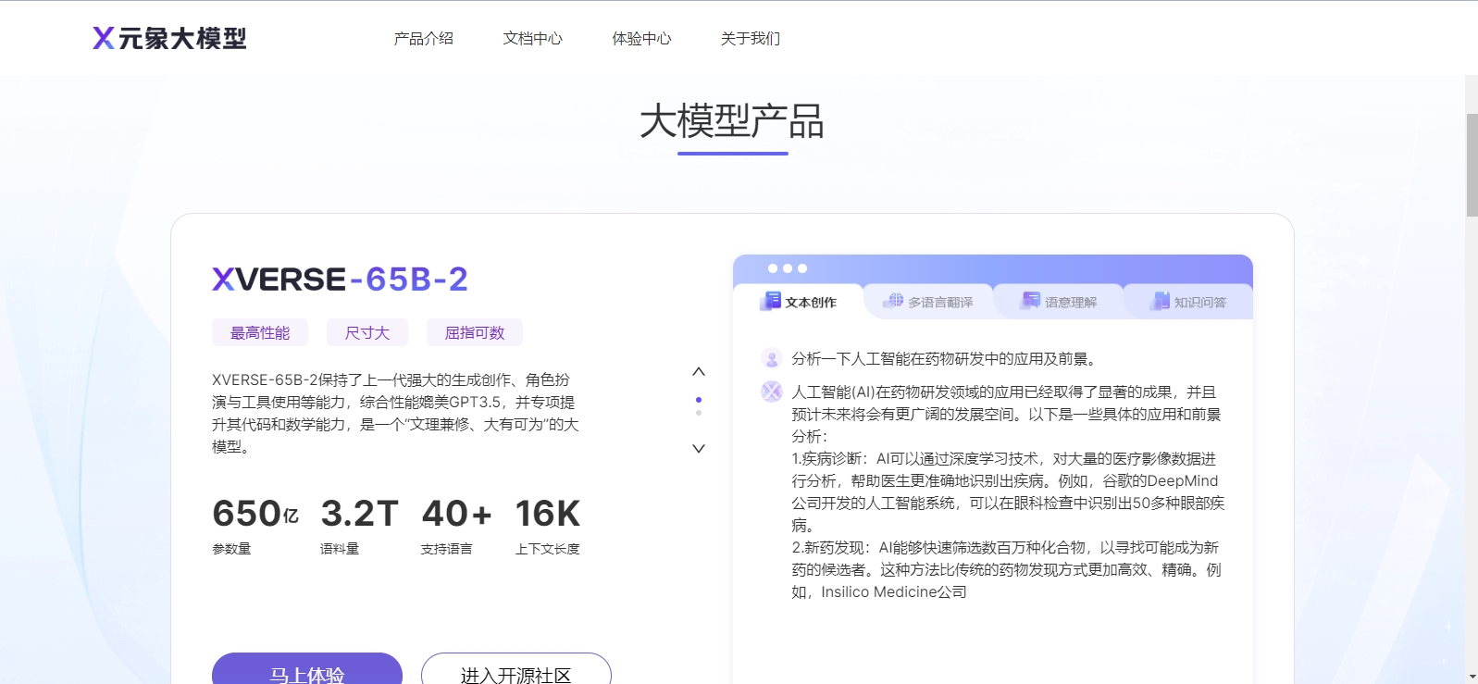Click the 650亿 parameter count
Screen dimensions: 1478x684
(255, 514)
